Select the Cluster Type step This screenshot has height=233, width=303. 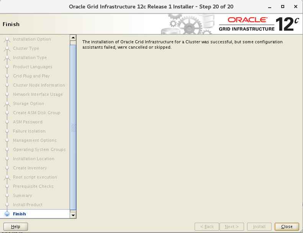pos(26,48)
